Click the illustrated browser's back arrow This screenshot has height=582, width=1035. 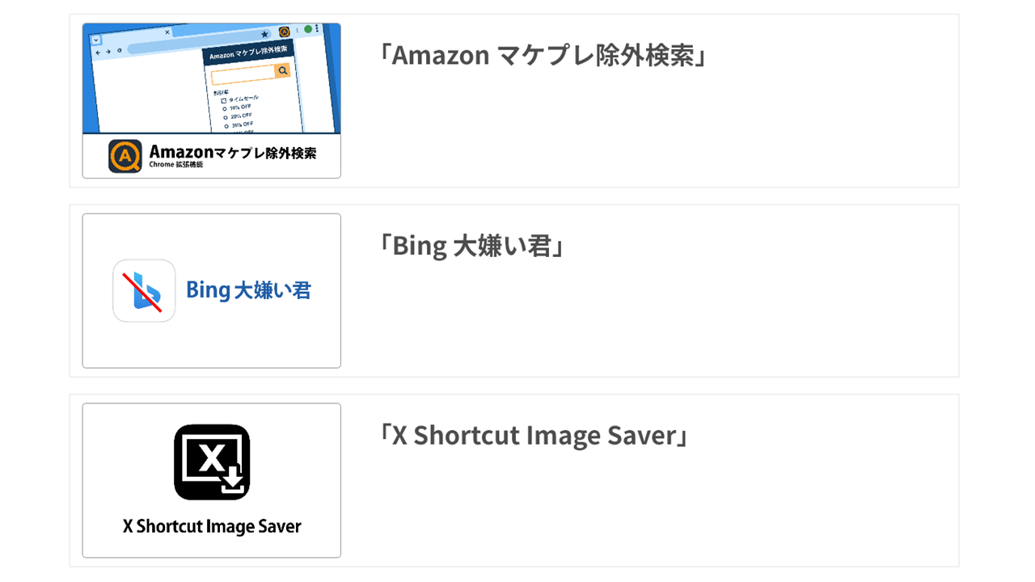[98, 51]
